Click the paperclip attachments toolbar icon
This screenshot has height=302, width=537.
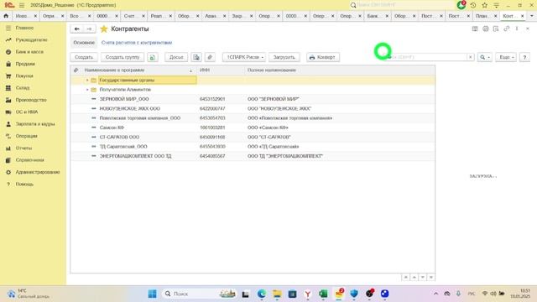click(210, 57)
